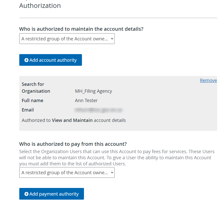This screenshot has width=224, height=207.
Task: Click the blurred email address value
Action: (x=99, y=110)
